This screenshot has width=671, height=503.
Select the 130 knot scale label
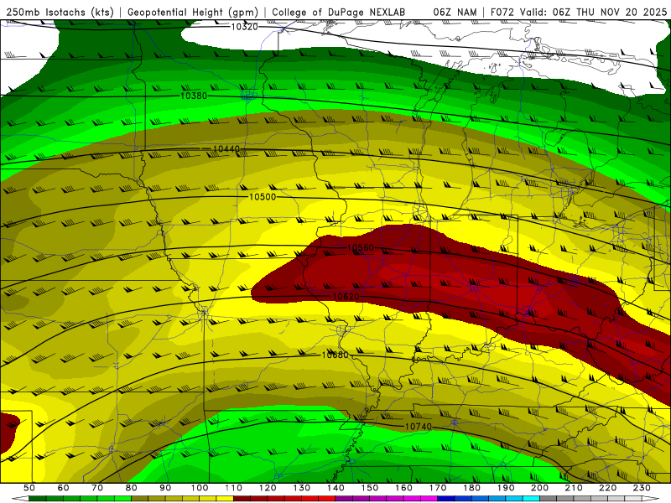tap(302, 488)
